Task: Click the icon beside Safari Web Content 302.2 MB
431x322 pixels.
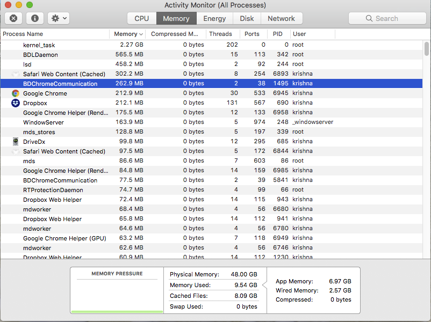Action: click(x=16, y=74)
